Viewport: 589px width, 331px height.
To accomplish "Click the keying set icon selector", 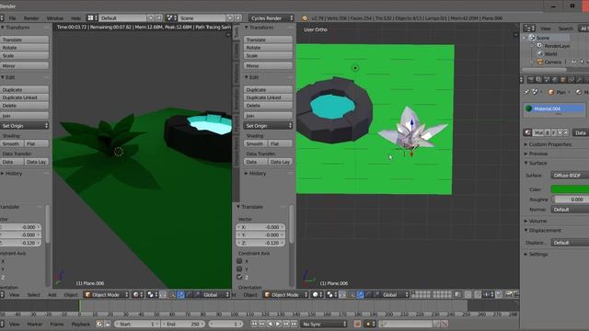I will (x=370, y=324).
